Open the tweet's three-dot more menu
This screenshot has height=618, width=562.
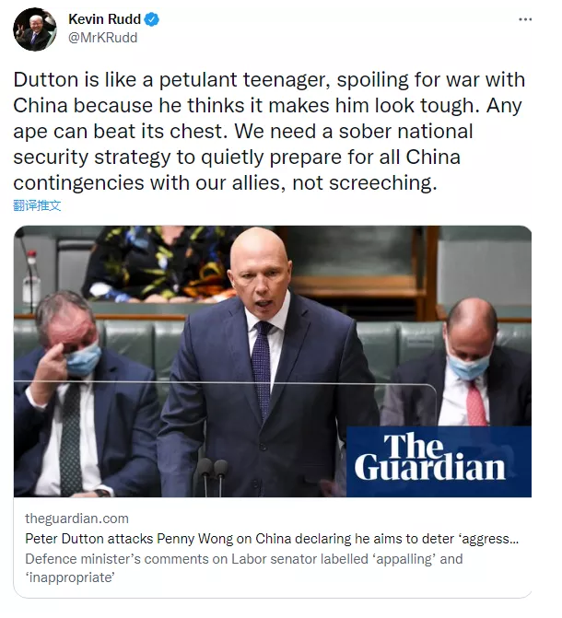(525, 19)
